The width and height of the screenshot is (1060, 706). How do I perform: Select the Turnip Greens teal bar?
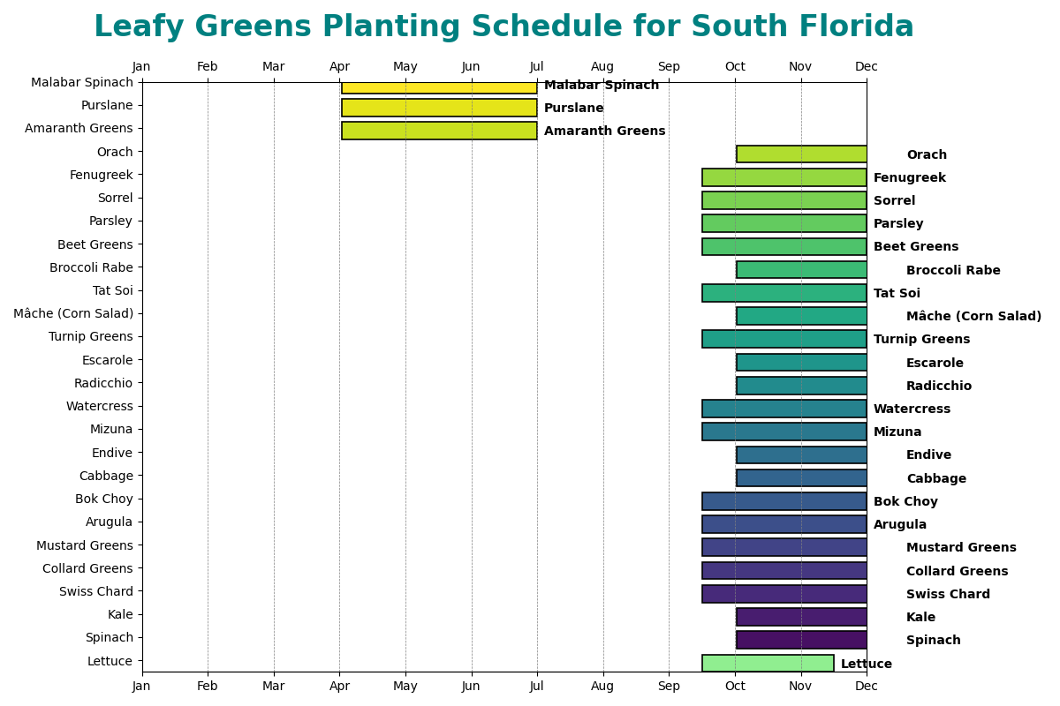coord(784,339)
